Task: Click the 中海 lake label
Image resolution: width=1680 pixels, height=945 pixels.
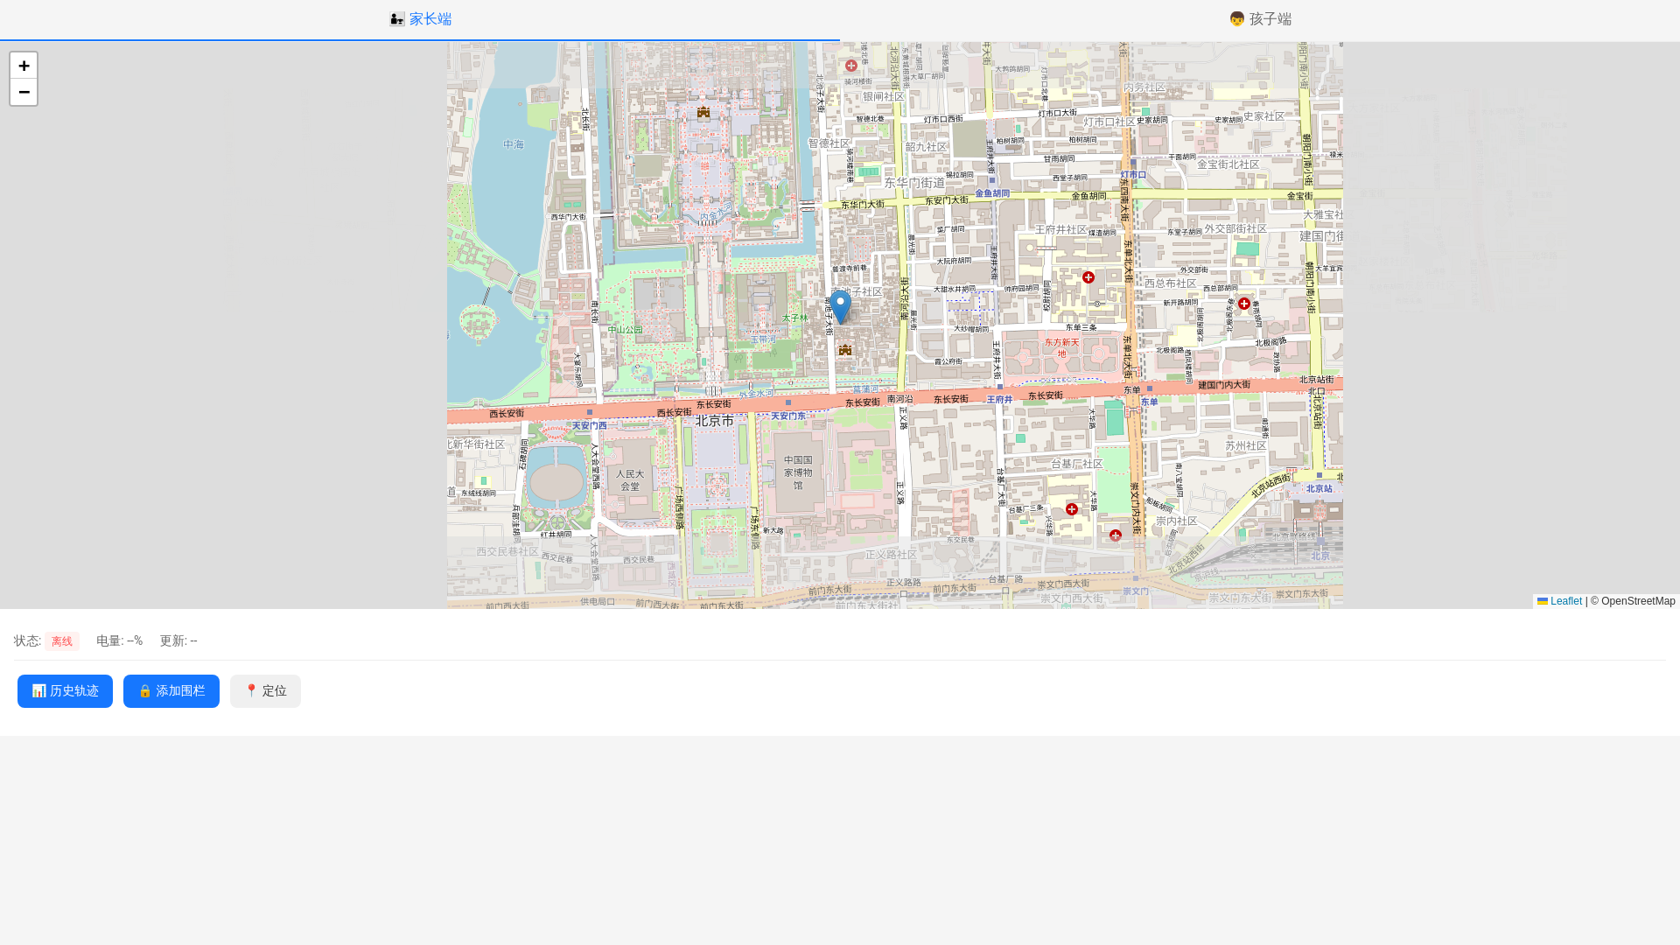Action: (514, 144)
